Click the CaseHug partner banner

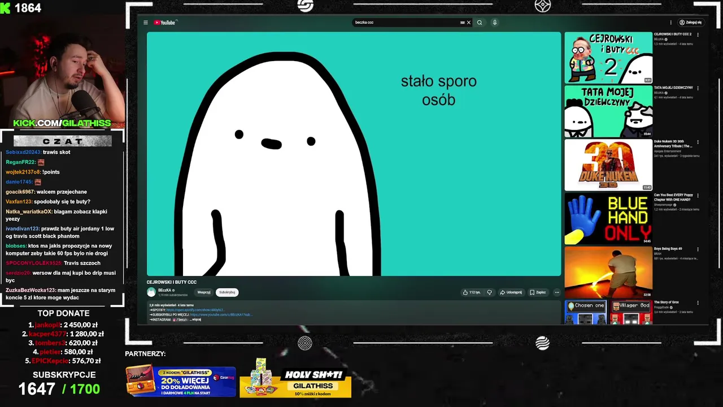click(x=181, y=381)
